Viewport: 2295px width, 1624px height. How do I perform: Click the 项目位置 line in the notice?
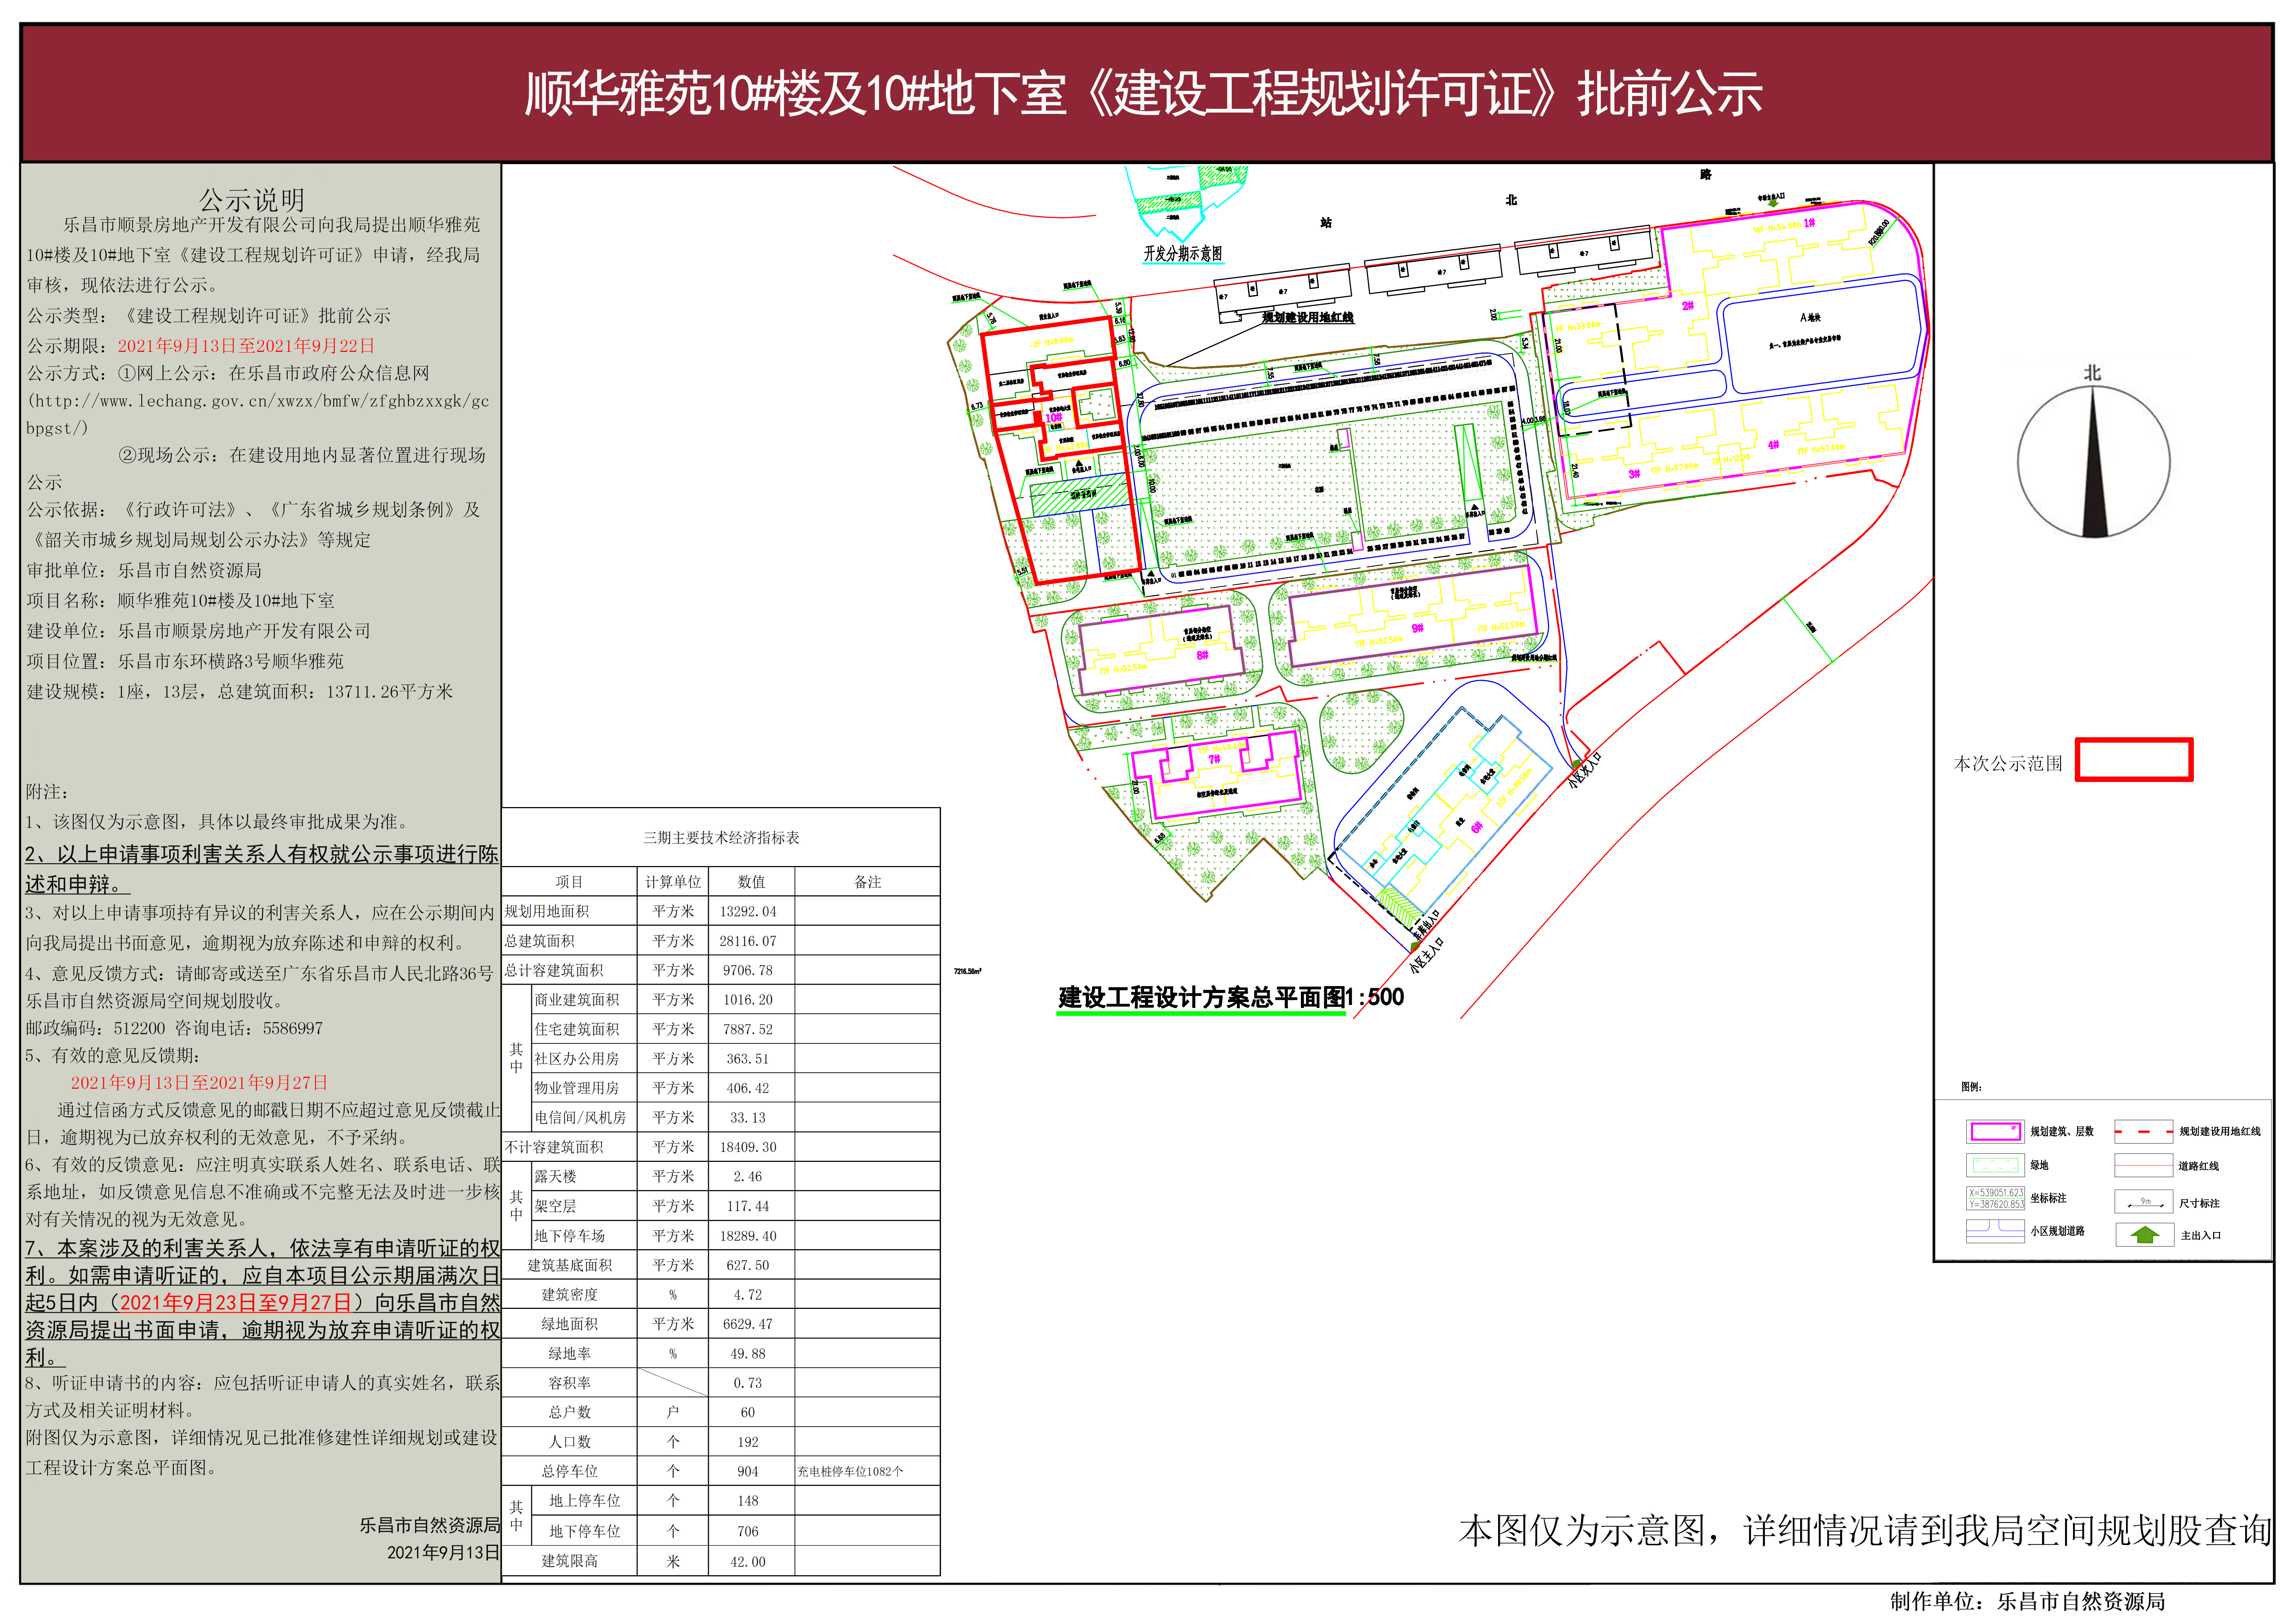(x=185, y=661)
